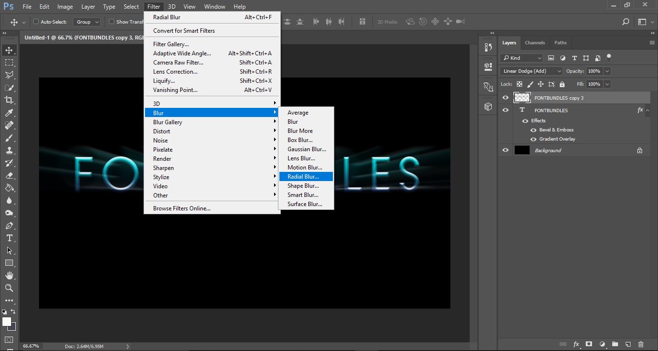Viewport: 658px width, 351px height.
Task: Click the Add layer style fx button
Action: tap(576, 344)
